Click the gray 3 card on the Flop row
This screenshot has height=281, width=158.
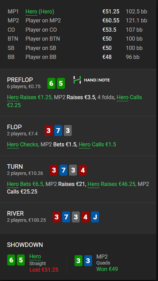click(68, 130)
